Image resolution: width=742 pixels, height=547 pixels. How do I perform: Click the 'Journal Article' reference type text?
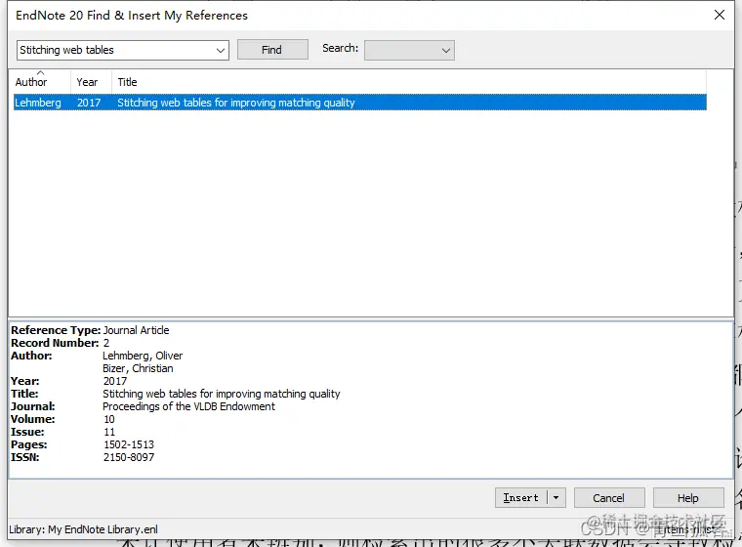point(137,330)
